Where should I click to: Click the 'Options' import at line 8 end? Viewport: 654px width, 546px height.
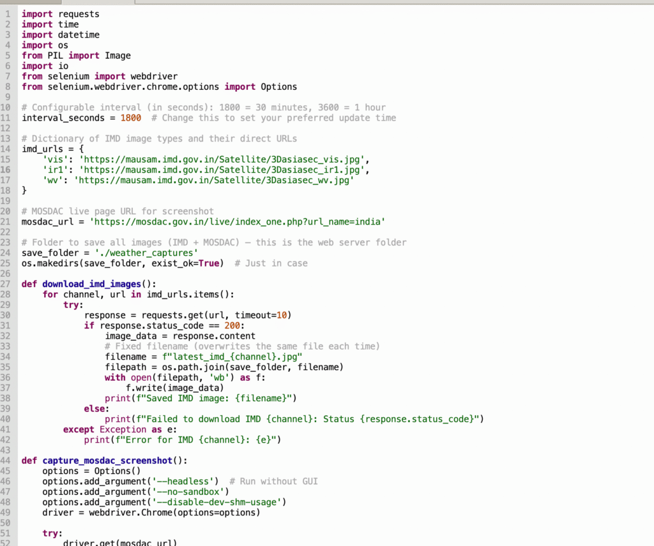(279, 87)
